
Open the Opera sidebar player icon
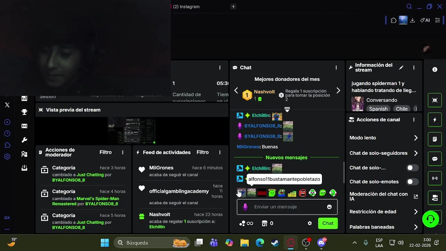(x=7, y=122)
